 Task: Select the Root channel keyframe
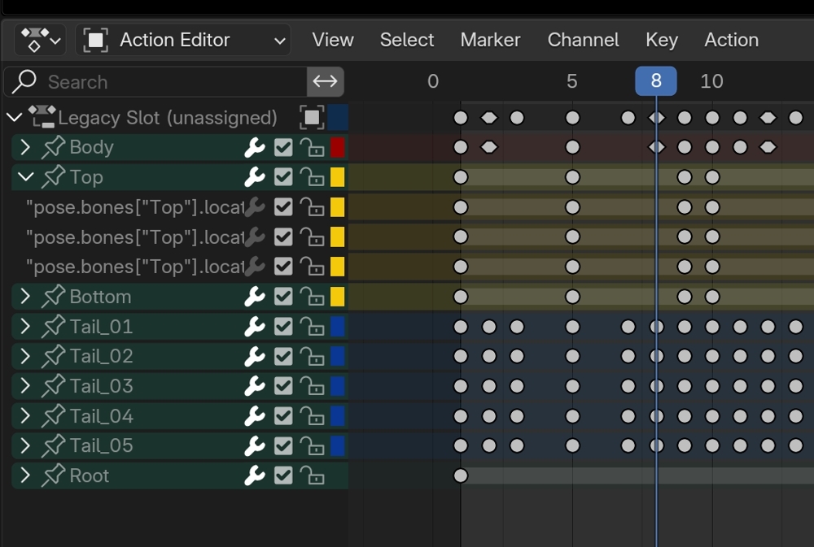461,475
